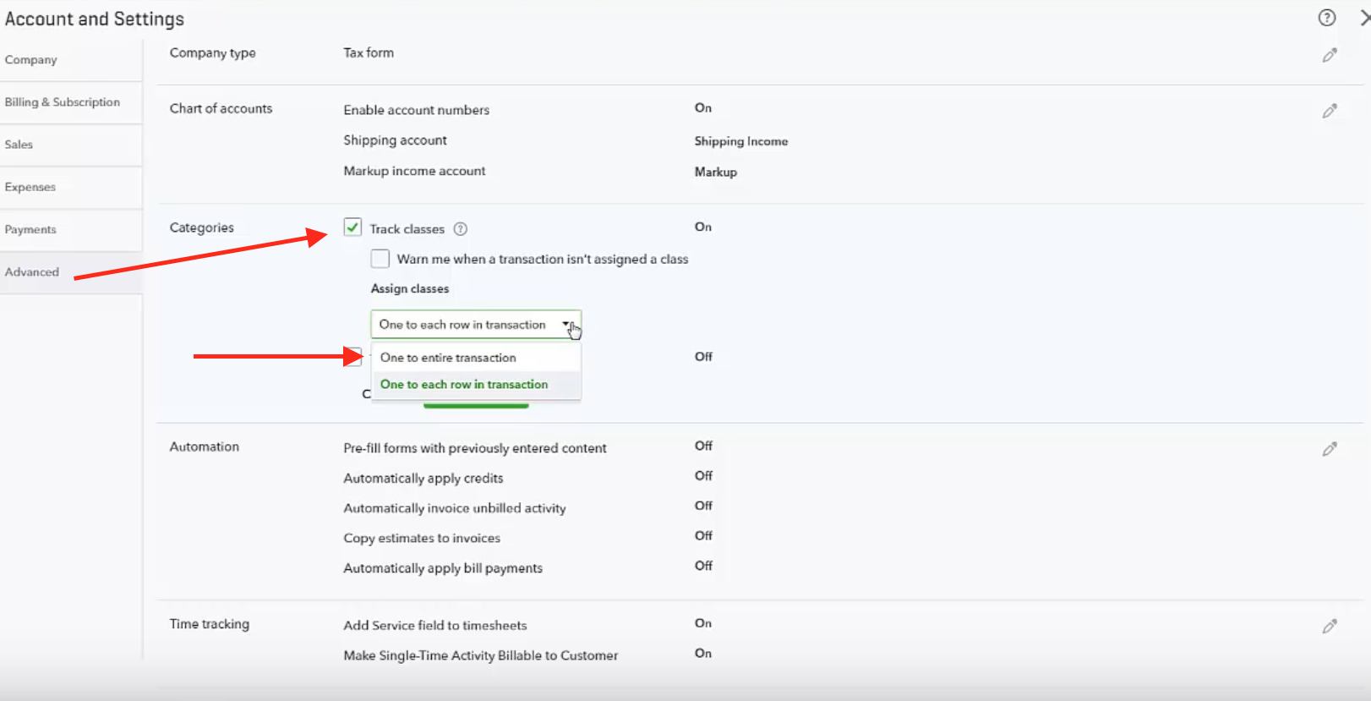Click the Automatically apply credits setting

(423, 479)
